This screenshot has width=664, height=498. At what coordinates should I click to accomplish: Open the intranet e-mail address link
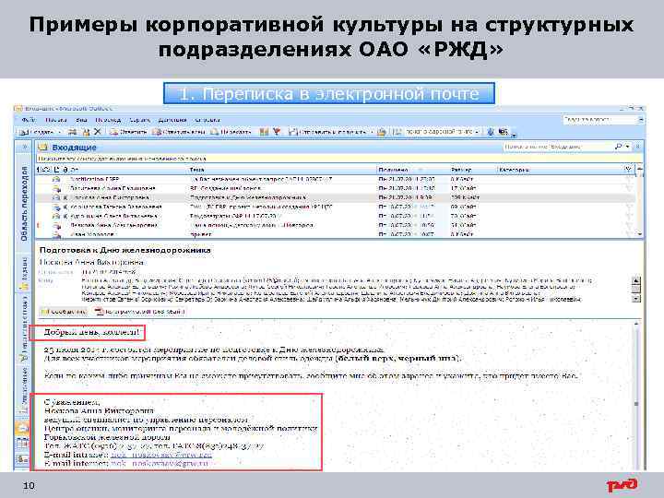tap(161, 455)
